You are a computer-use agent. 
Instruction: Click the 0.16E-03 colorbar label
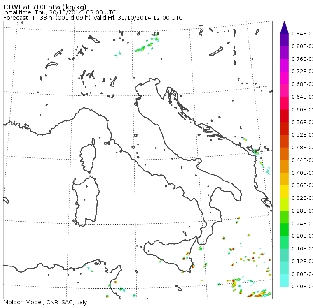[x=302, y=249]
